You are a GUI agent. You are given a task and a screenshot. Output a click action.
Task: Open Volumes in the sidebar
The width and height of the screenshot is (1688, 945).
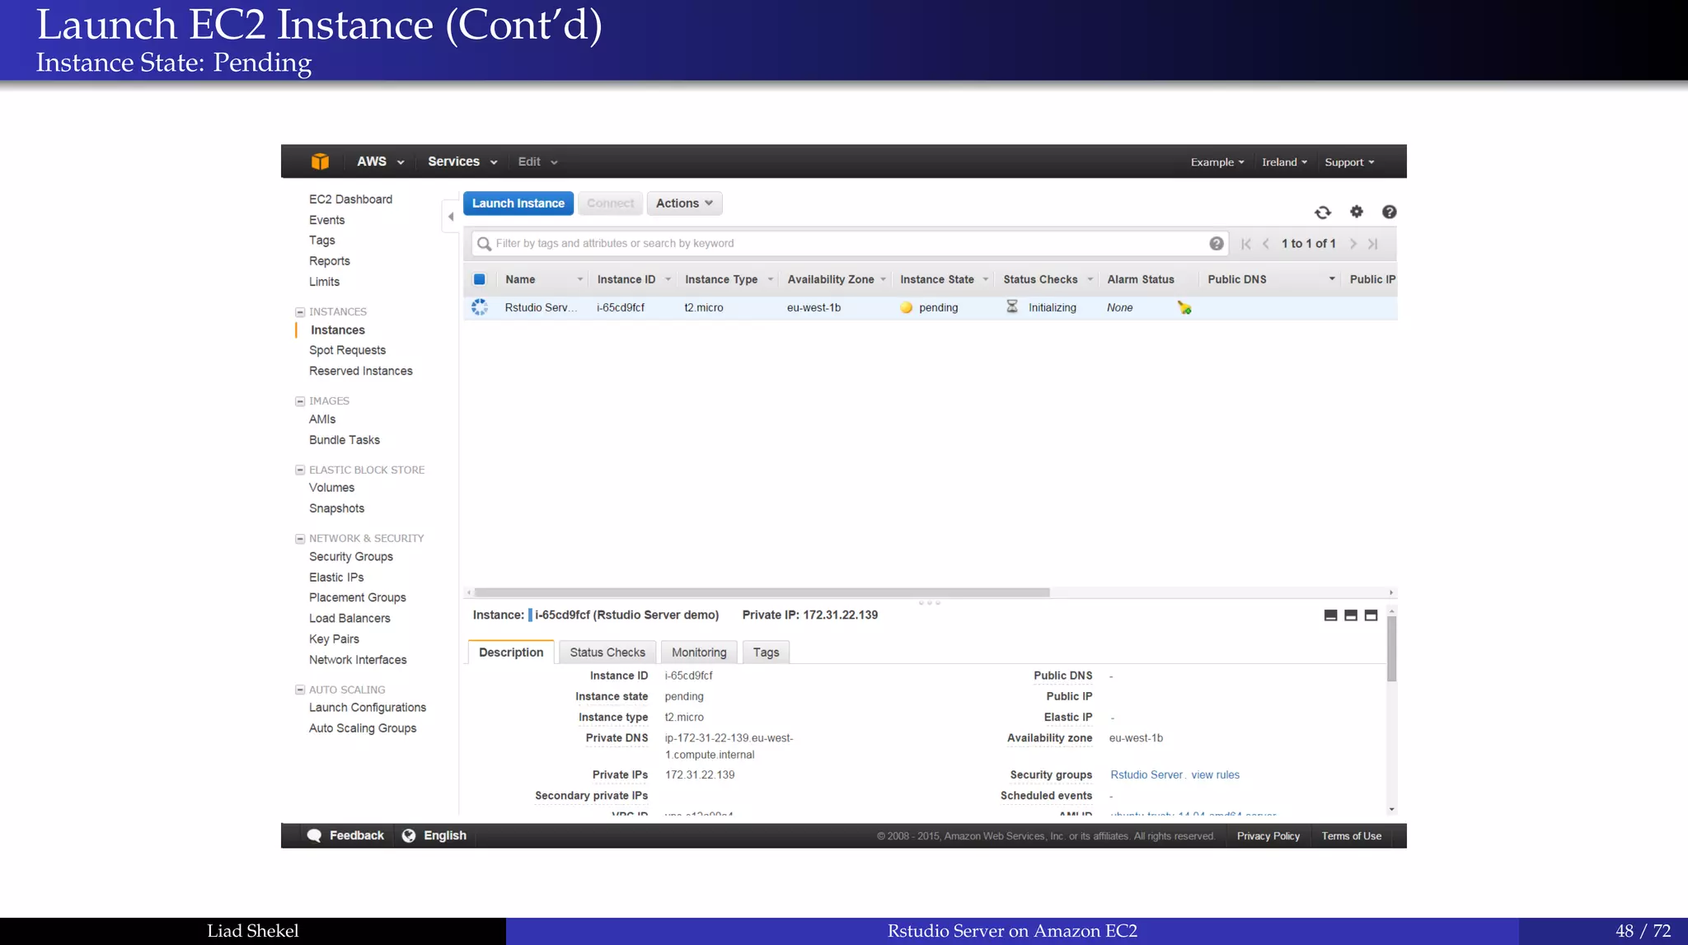[x=331, y=488]
